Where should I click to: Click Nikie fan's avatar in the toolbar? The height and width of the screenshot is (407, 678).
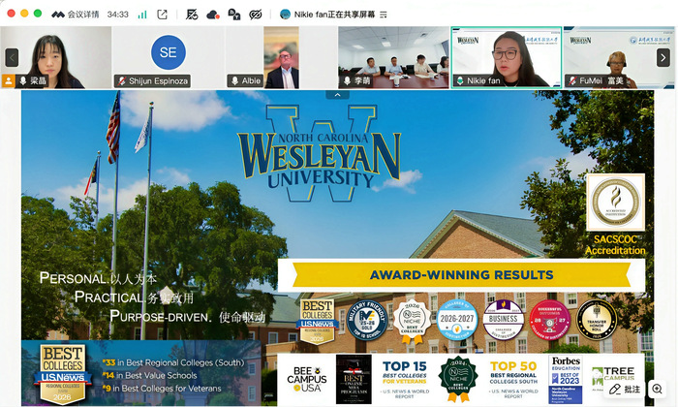coord(285,15)
